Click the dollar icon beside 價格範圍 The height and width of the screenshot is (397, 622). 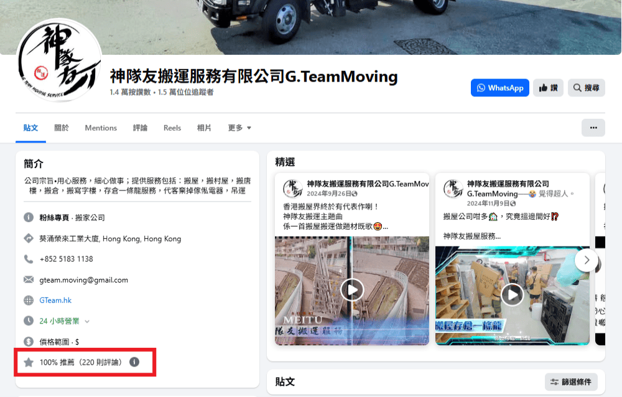tap(29, 342)
